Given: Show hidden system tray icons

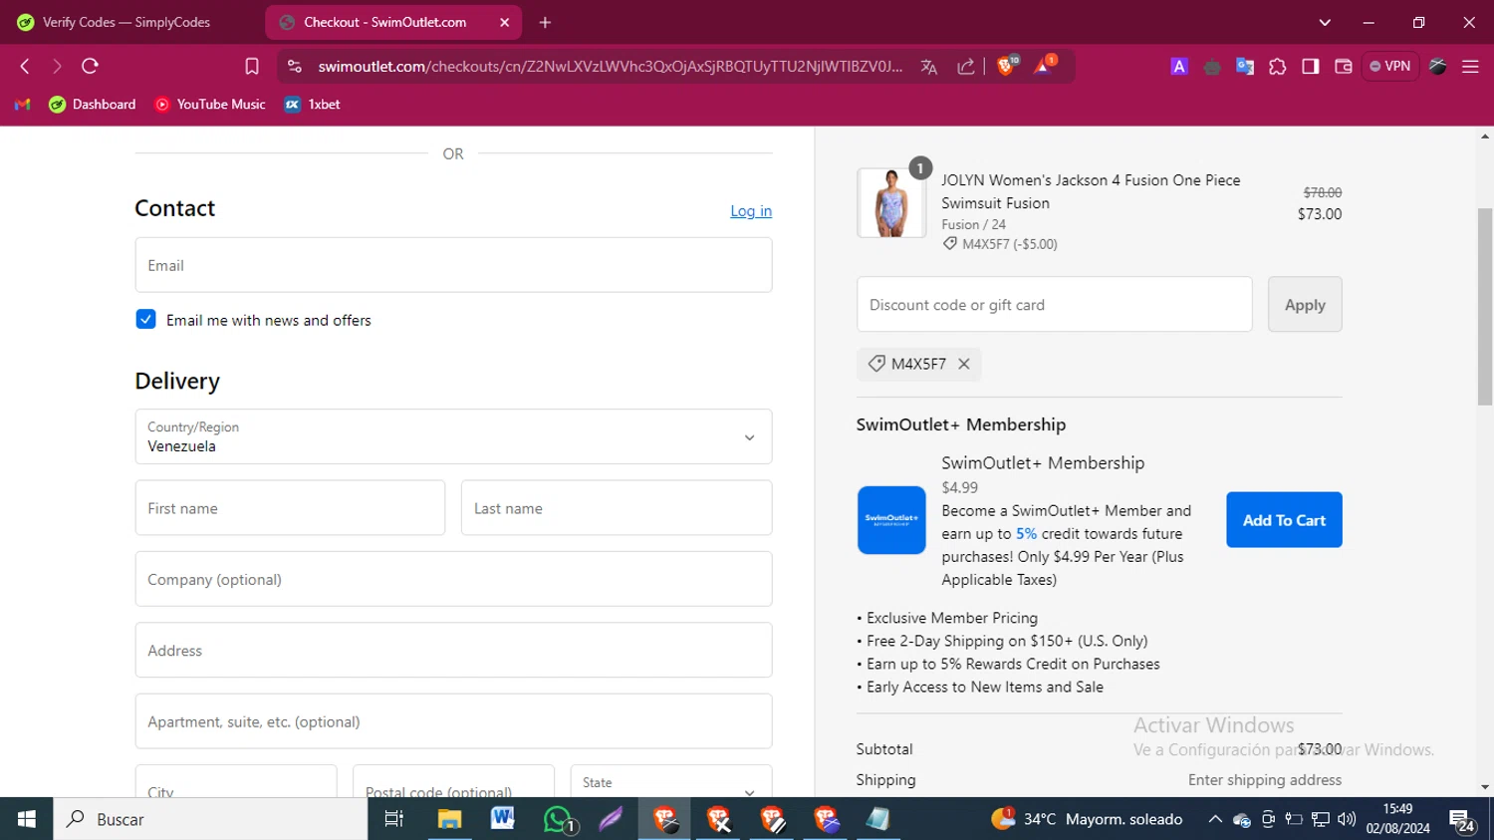Looking at the screenshot, I should point(1215,819).
